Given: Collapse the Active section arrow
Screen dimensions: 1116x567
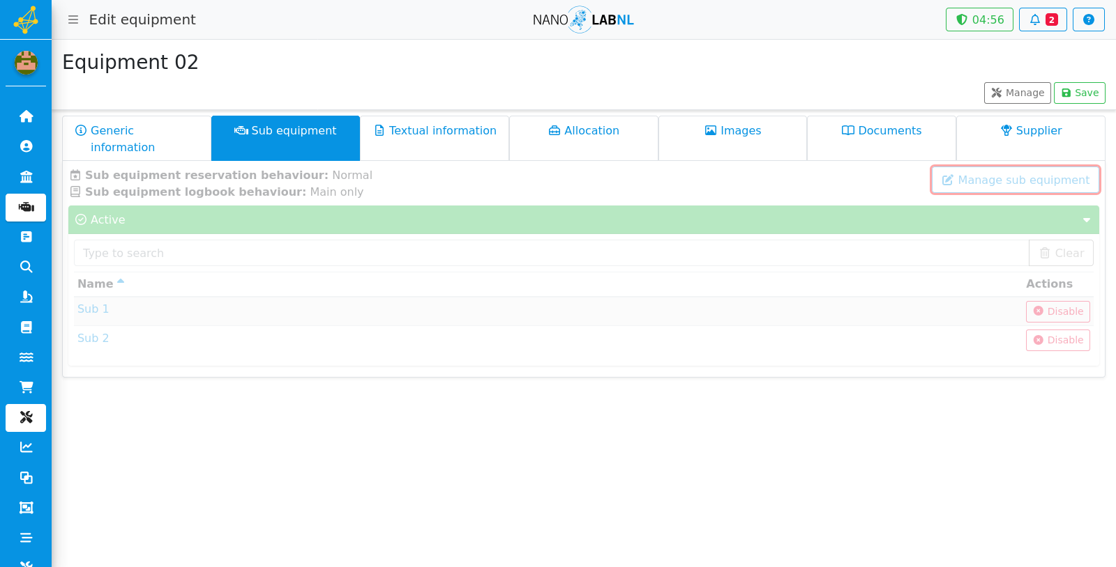Looking at the screenshot, I should pos(1087,220).
